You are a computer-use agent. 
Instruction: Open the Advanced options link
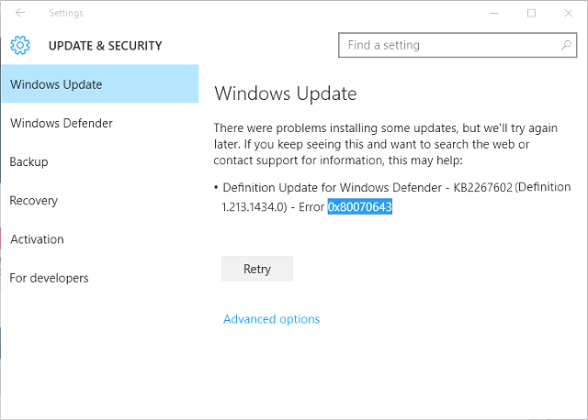coord(272,319)
